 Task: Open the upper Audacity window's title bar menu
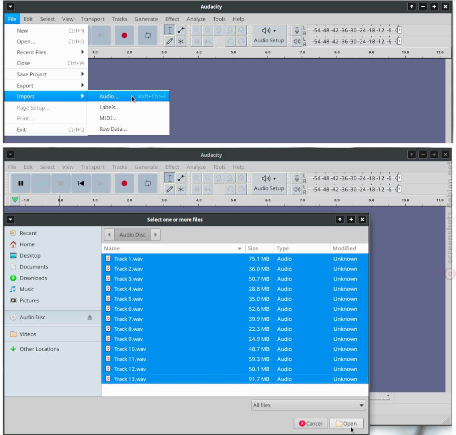10,7
